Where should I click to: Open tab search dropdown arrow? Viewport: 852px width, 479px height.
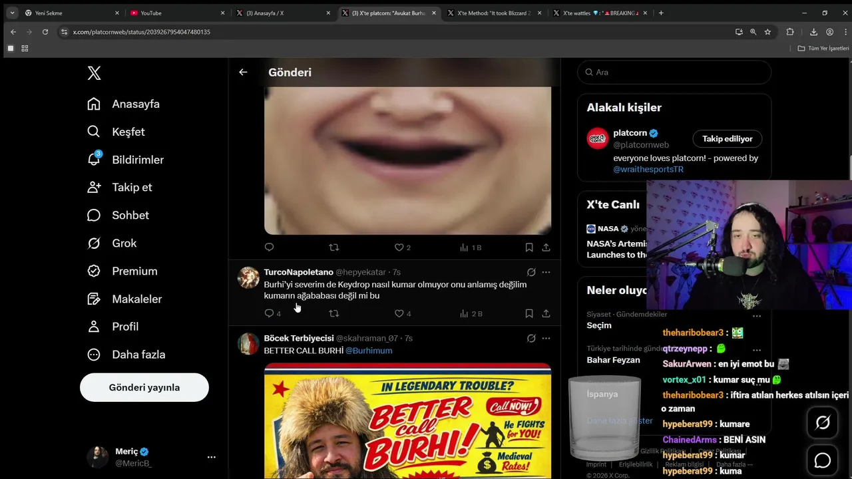(12, 13)
